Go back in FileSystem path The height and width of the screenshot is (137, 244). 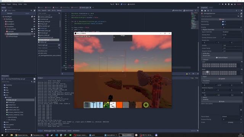(2, 79)
